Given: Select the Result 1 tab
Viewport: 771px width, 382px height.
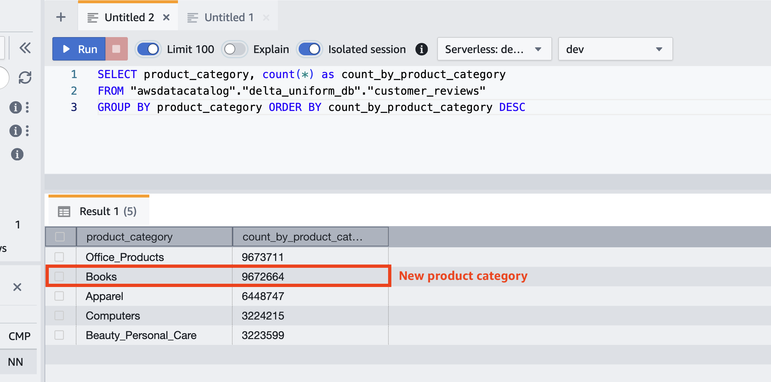Looking at the screenshot, I should pos(99,211).
